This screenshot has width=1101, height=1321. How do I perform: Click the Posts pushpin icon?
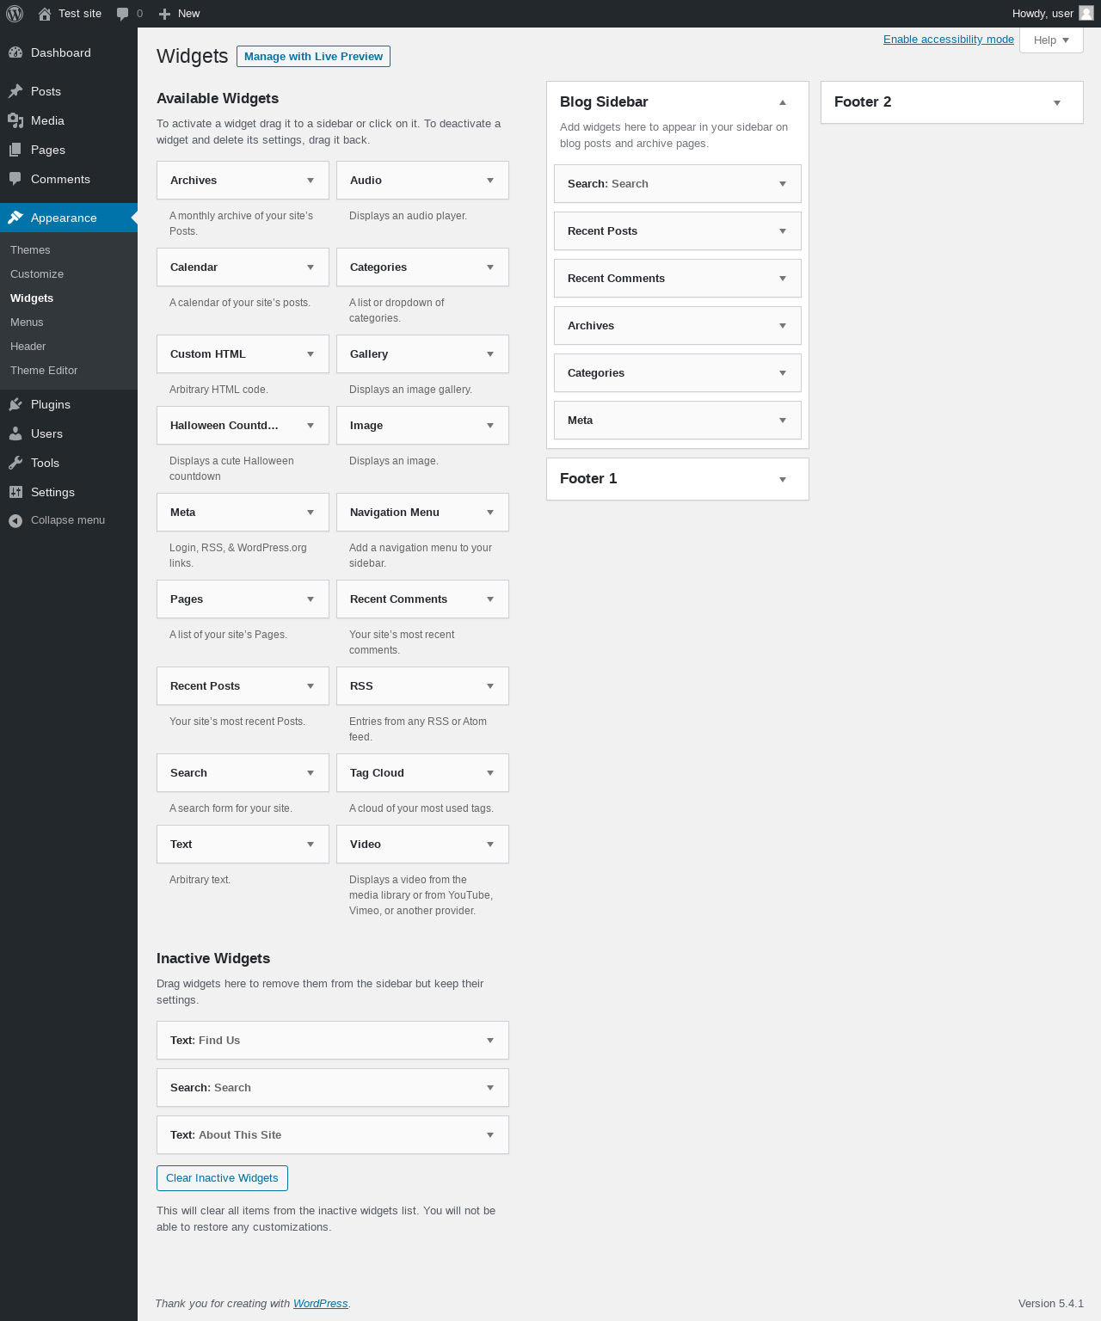click(15, 91)
